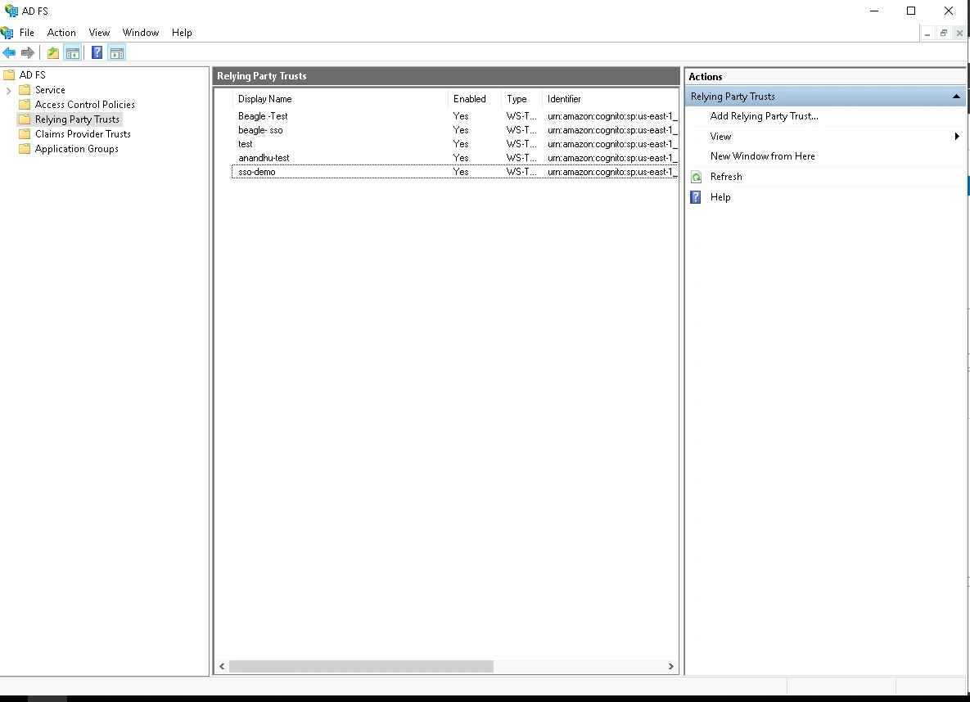Viewport: 970px width, 702px height.
Task: Select the AD FS root node label
Action: point(32,74)
